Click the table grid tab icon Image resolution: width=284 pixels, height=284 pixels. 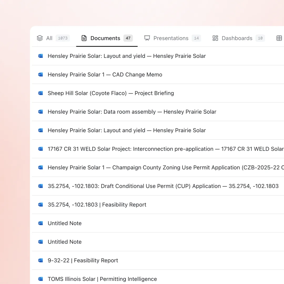coord(279,38)
